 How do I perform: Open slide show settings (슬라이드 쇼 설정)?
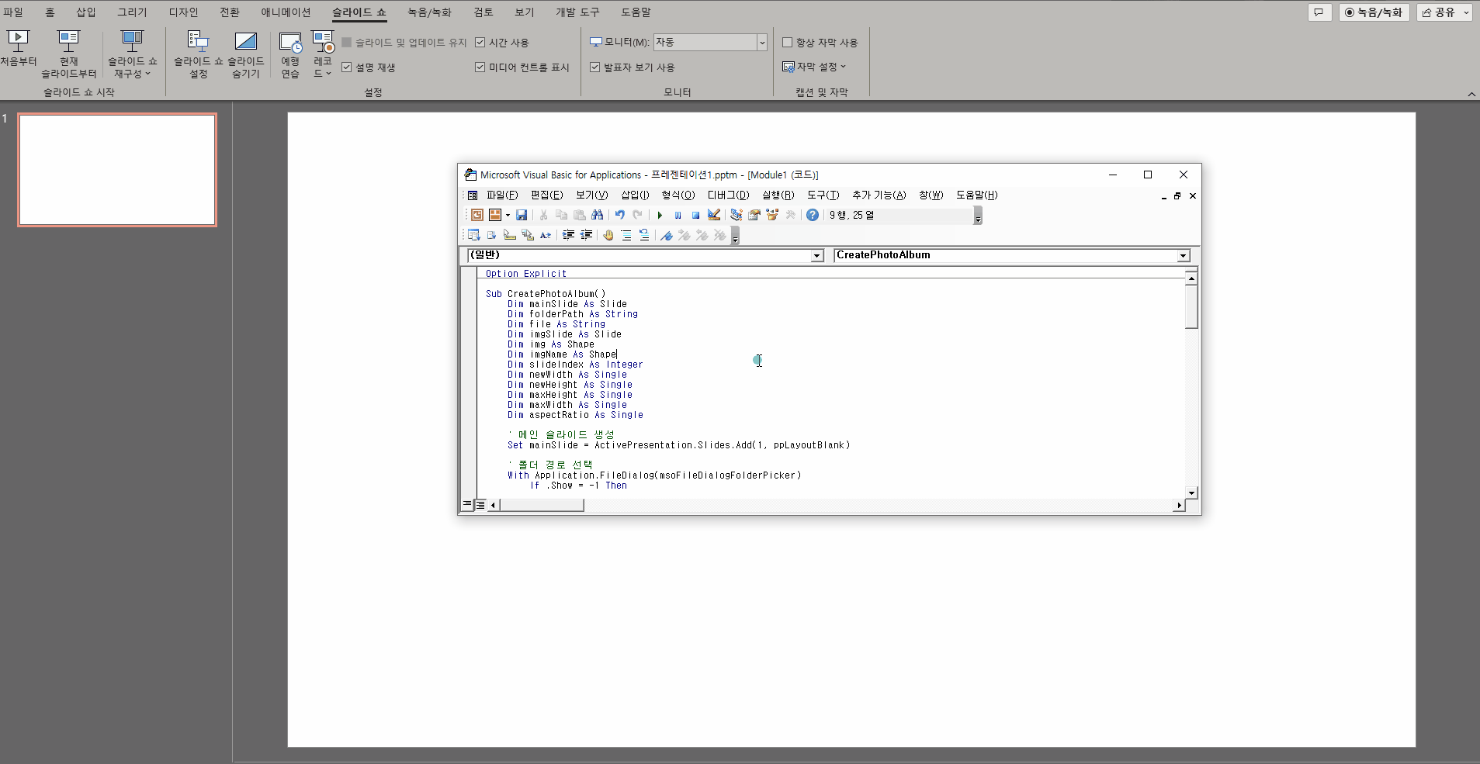(x=198, y=54)
